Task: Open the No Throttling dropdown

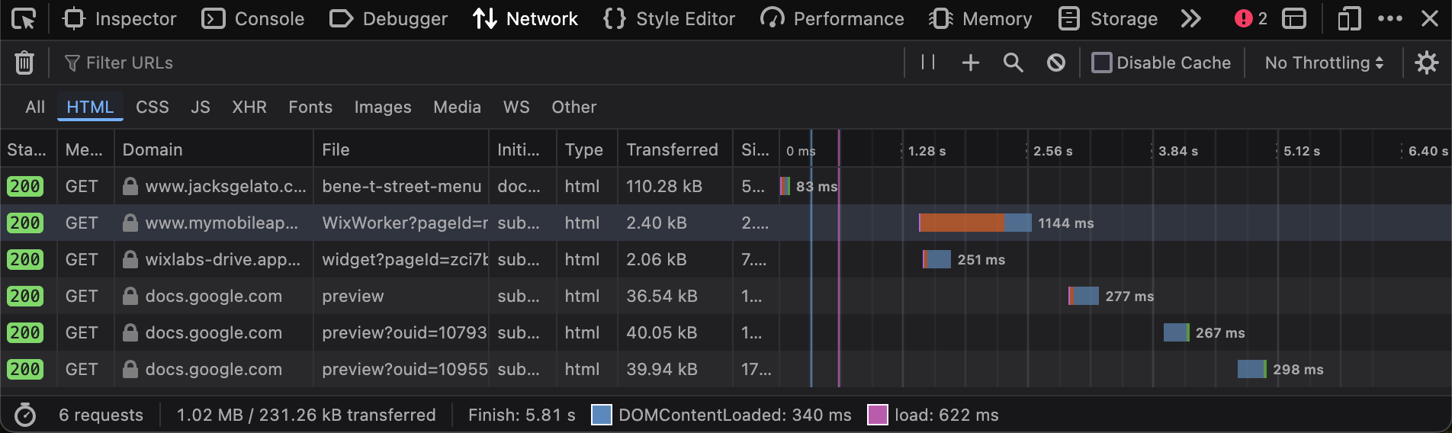Action: pyautogui.click(x=1324, y=63)
